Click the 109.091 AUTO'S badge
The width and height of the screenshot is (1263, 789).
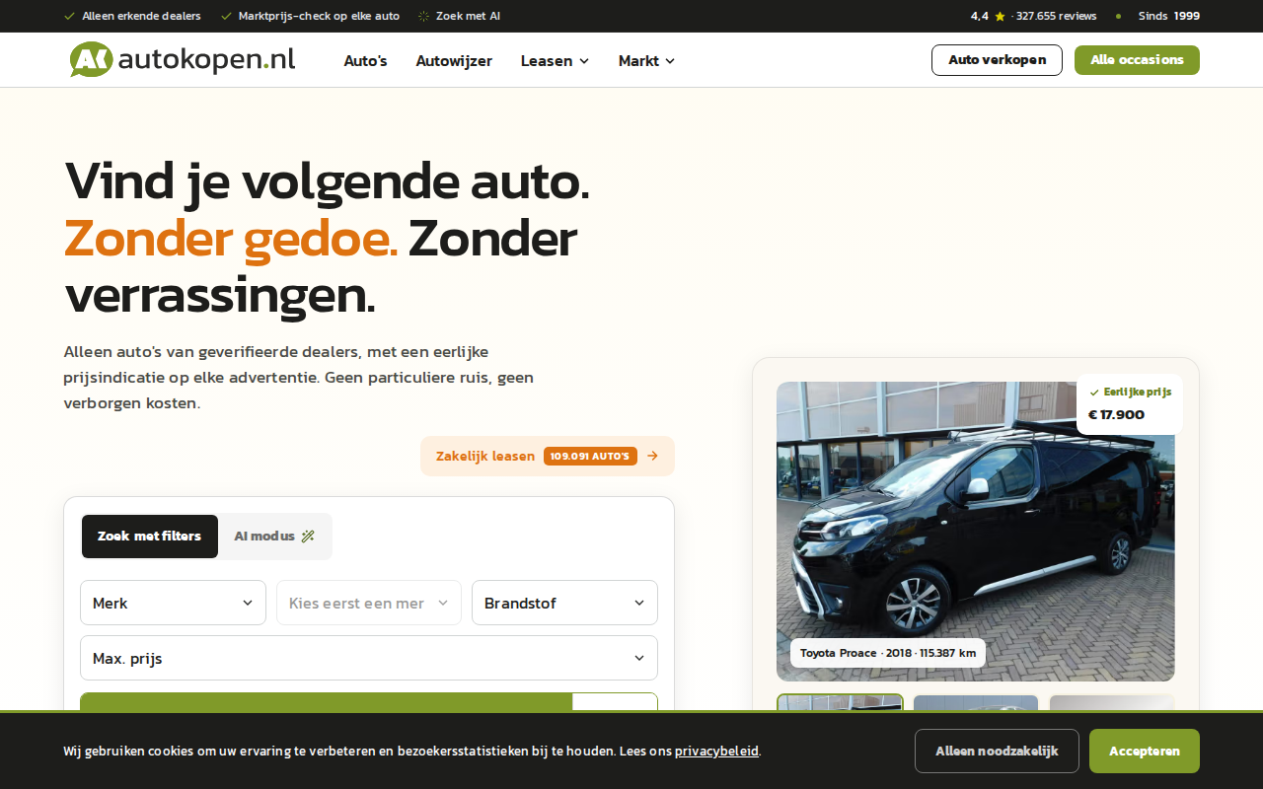point(590,457)
